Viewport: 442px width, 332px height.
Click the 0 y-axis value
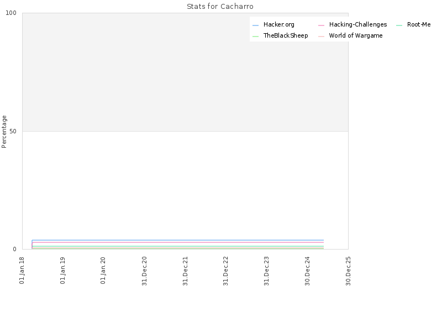15,250
